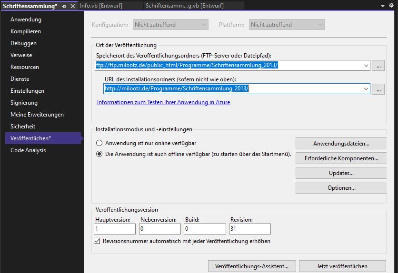The image size is (398, 273).
Task: Toggle automatic revision number increment checkbox
Action: 98,241
